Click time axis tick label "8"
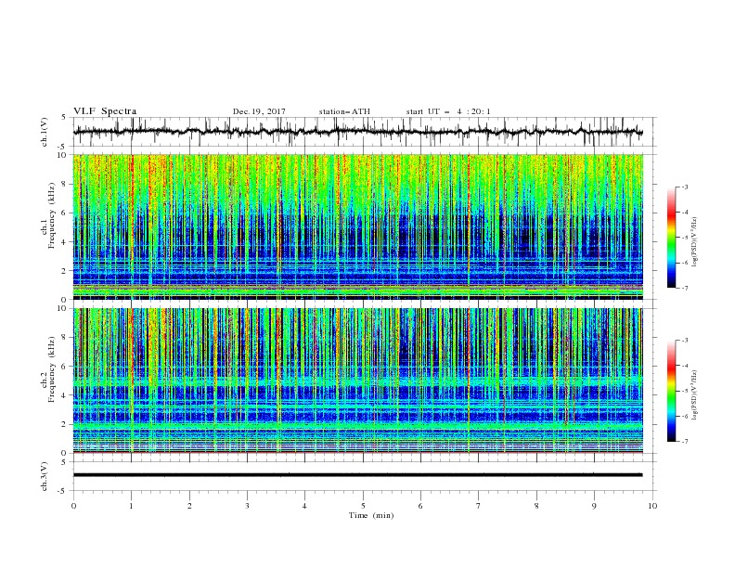The width and height of the screenshot is (735, 568). coord(536,506)
